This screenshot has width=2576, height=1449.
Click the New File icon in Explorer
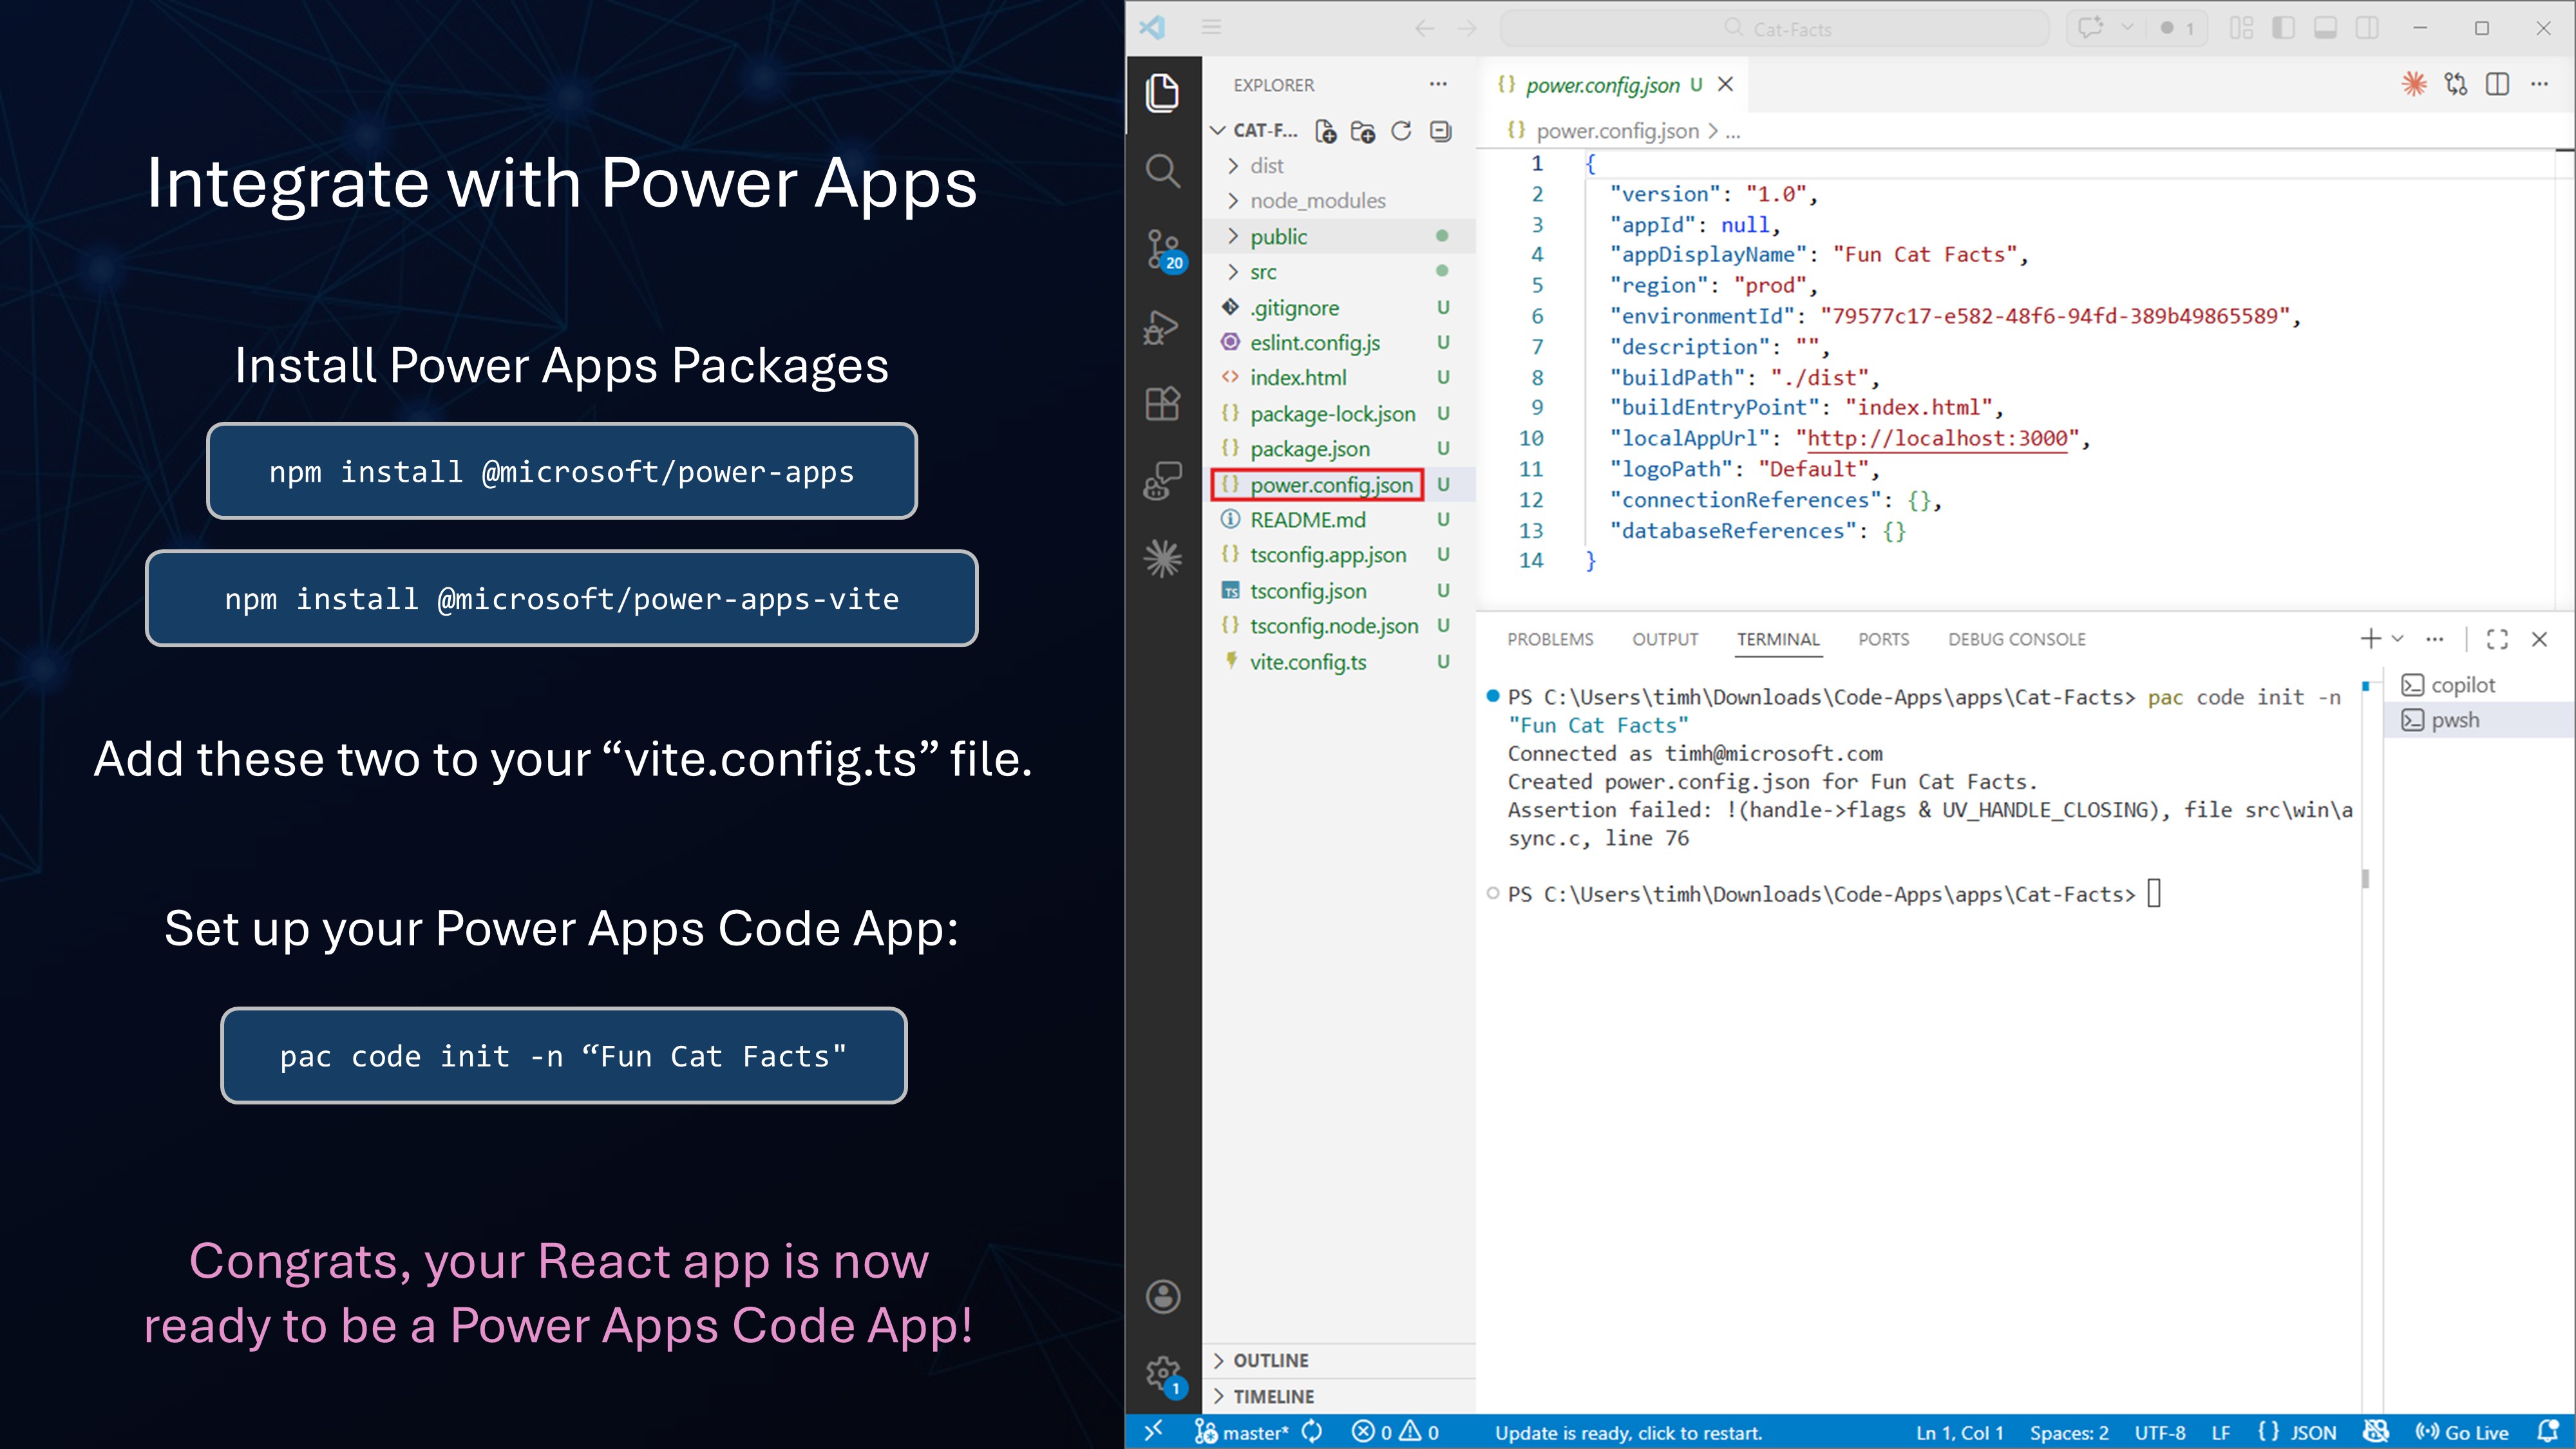tap(1326, 131)
